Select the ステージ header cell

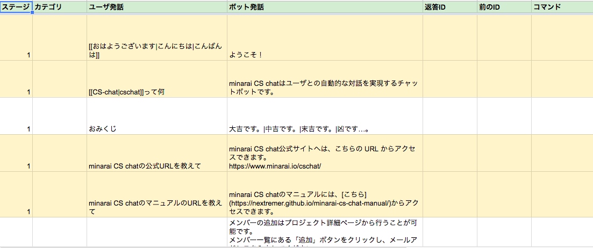(x=16, y=7)
